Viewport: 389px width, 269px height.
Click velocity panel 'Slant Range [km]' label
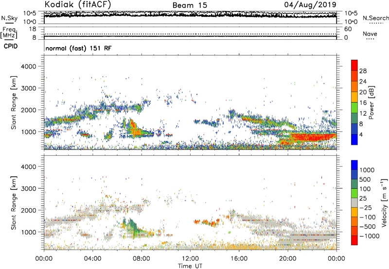[14, 202]
